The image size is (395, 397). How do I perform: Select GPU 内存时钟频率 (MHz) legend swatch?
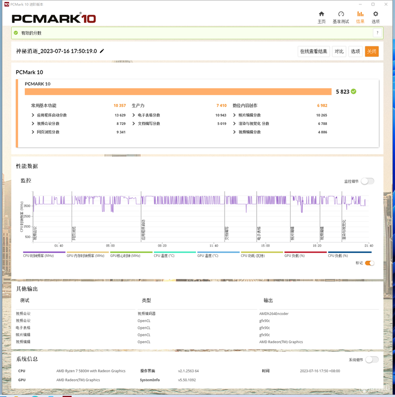click(x=87, y=252)
